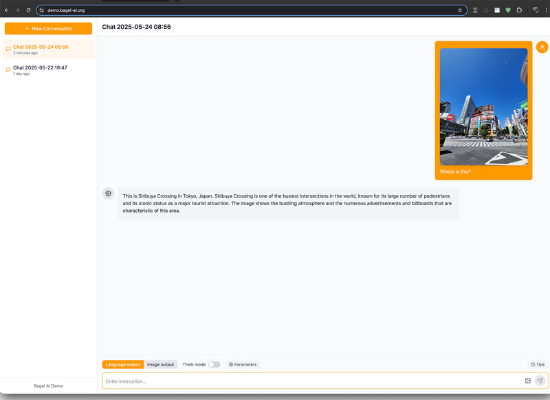Screen dimensions: 550x400
Task: Open the Parameters settings
Action: coord(243,364)
